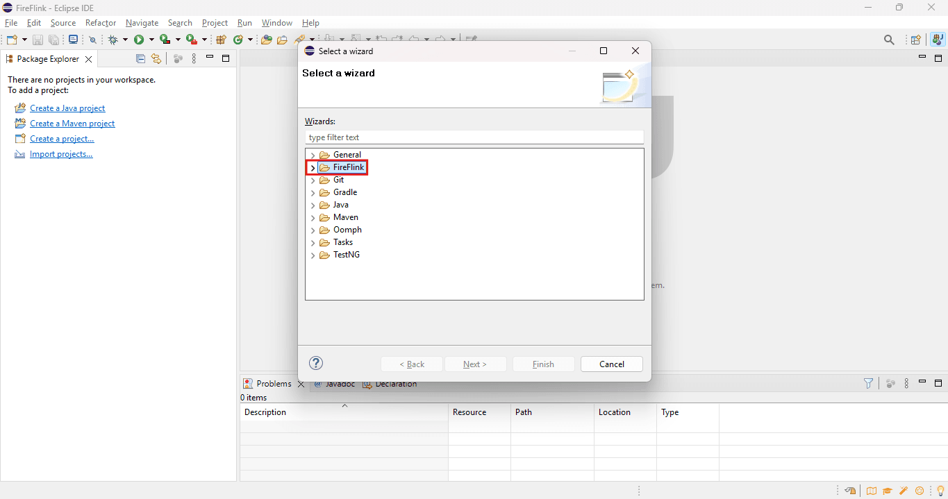Click the 'Import projects...' link

(x=61, y=154)
